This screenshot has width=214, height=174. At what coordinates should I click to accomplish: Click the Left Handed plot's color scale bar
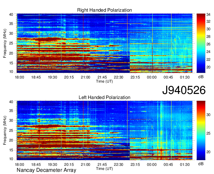(x=201, y=130)
